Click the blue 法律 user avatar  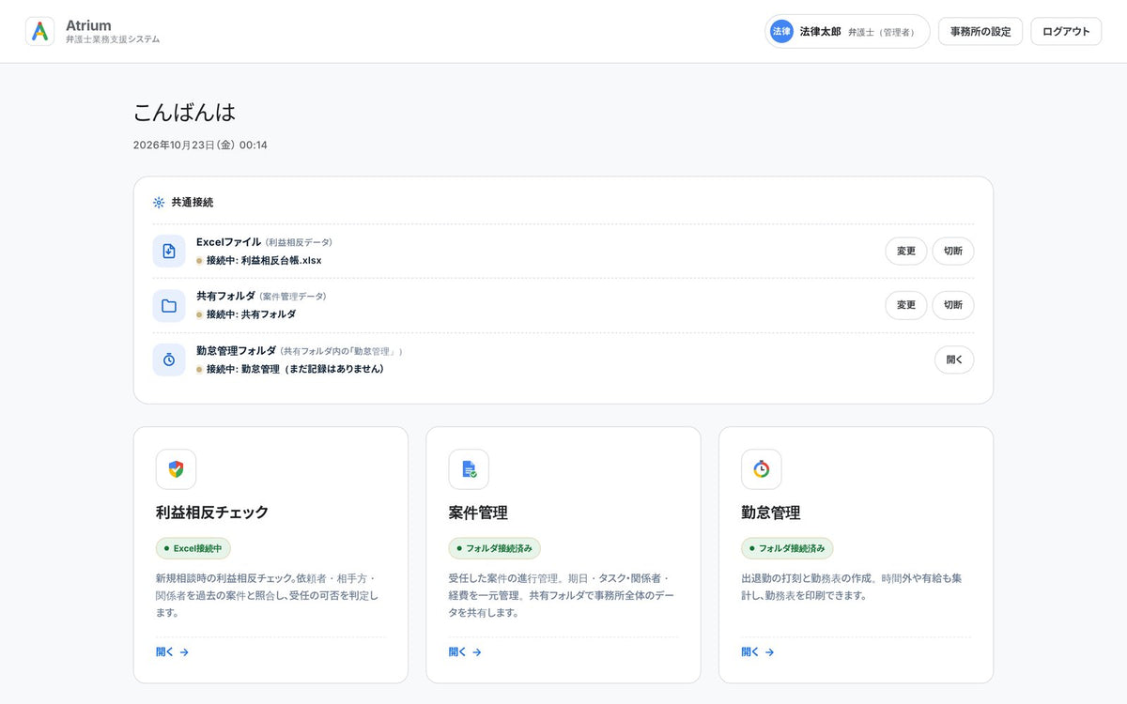[781, 31]
